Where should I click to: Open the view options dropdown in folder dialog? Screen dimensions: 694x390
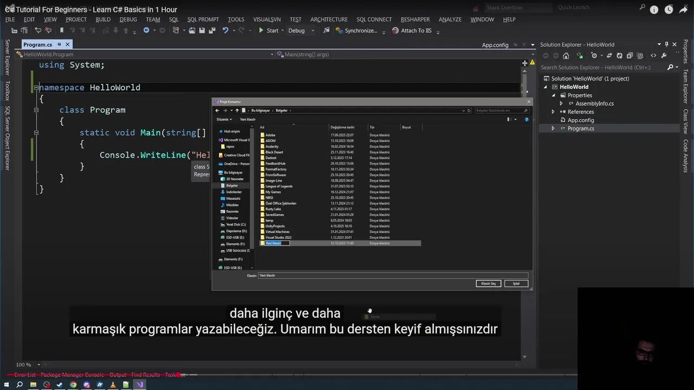pos(515,119)
